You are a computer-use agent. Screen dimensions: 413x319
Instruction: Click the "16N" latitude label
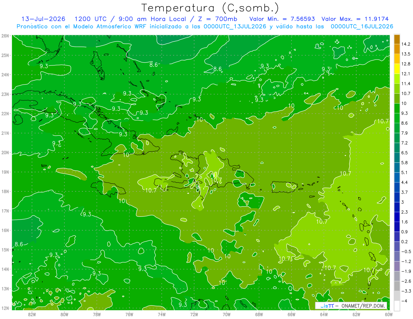[x=5, y=230]
